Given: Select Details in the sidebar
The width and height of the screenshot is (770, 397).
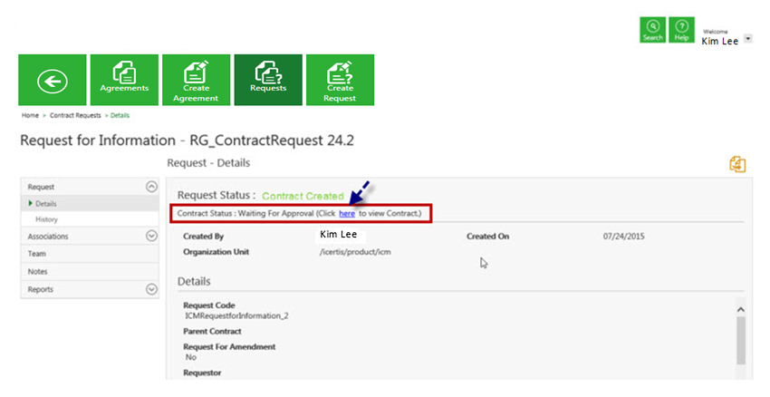Looking at the screenshot, I should pyautogui.click(x=46, y=204).
